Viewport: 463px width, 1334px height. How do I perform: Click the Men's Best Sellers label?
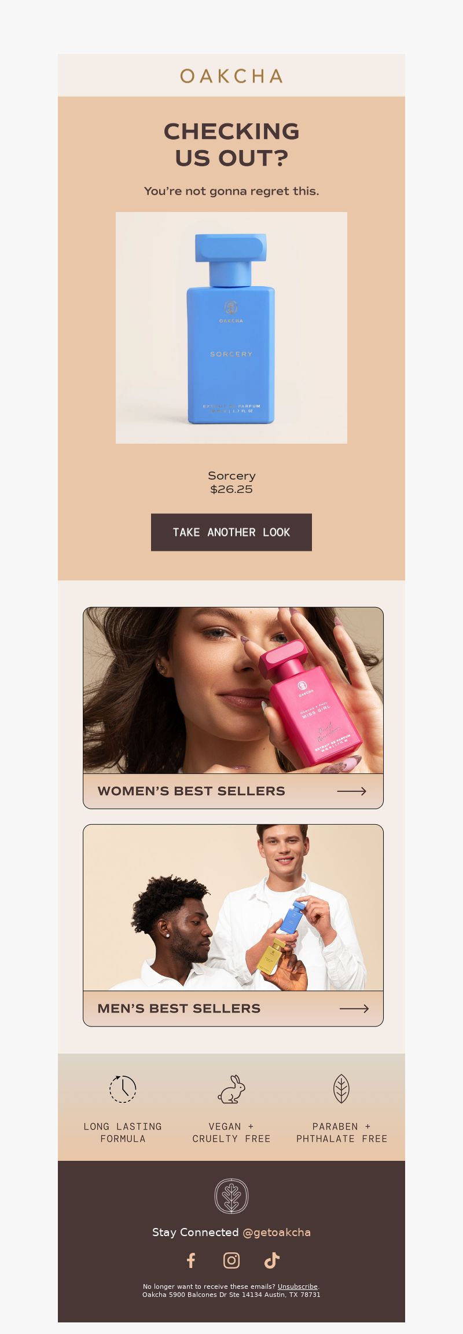pos(179,1008)
